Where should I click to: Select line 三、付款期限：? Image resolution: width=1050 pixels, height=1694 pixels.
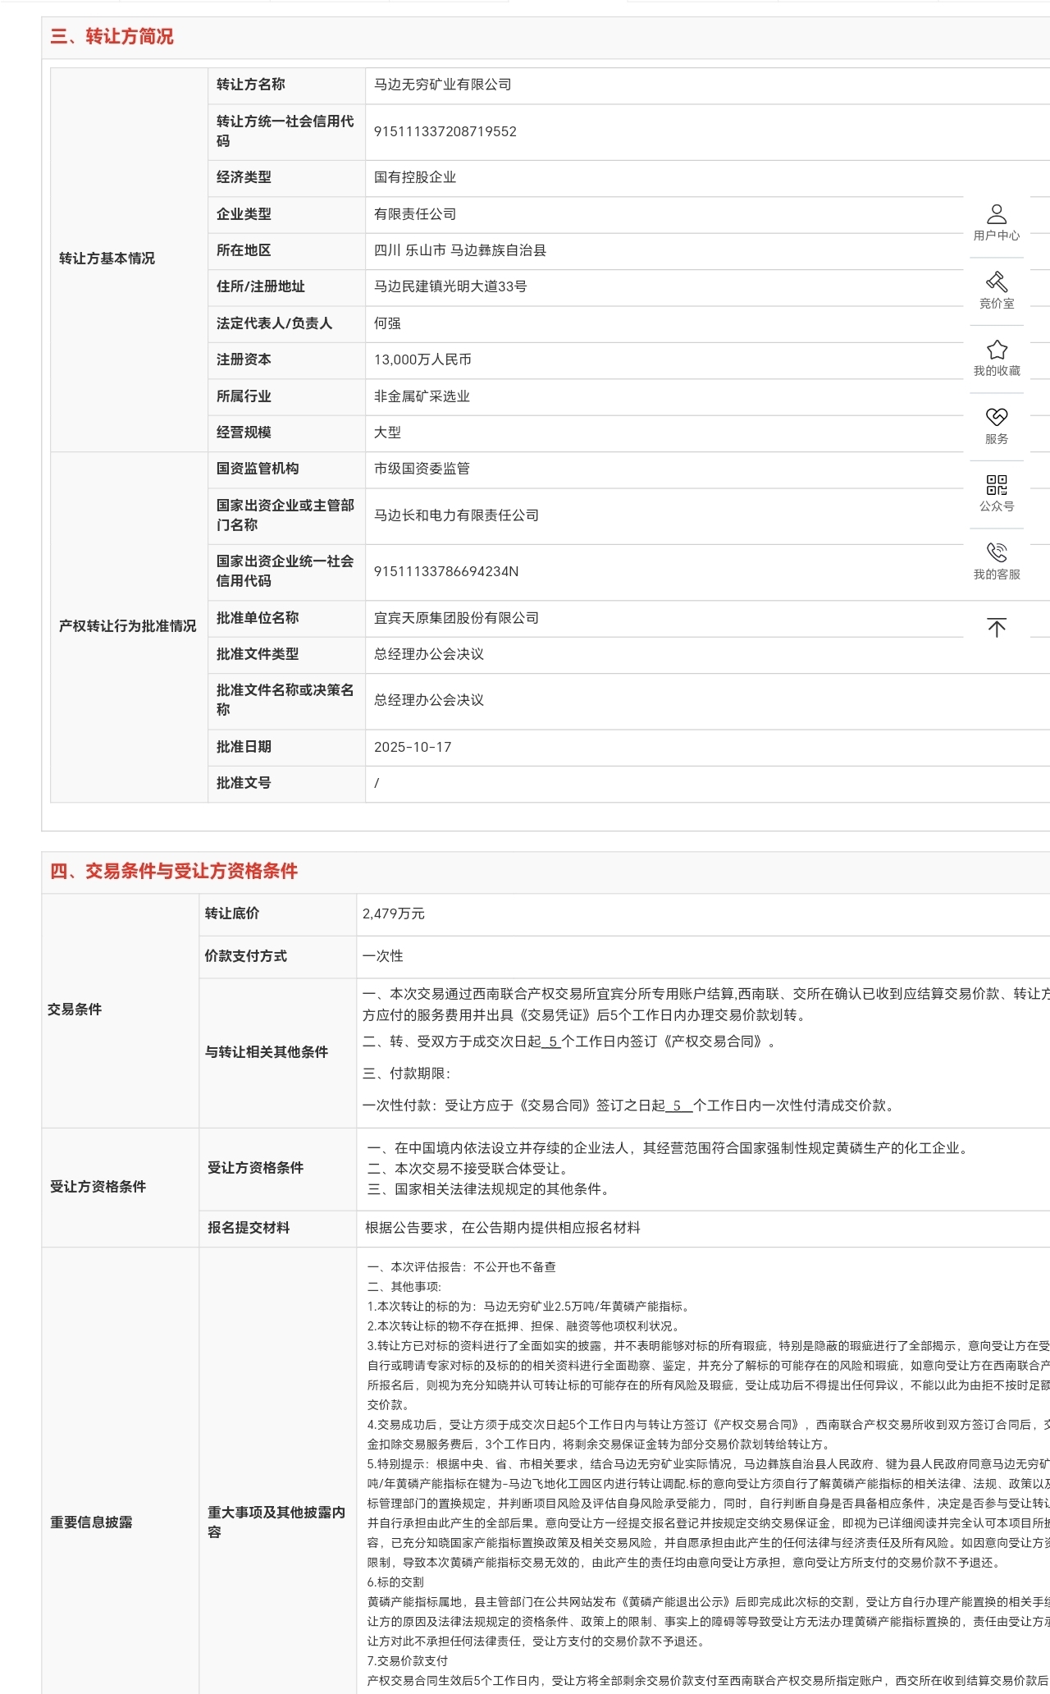407,1074
